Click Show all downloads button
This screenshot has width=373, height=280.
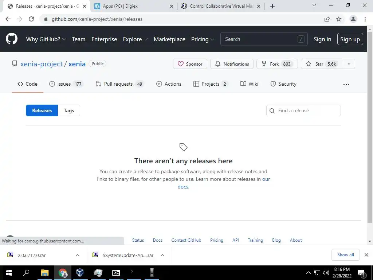[x=345, y=255]
